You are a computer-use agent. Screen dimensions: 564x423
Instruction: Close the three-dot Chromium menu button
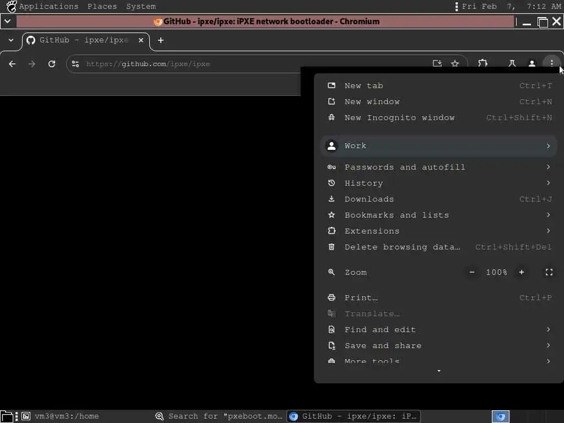click(x=552, y=63)
